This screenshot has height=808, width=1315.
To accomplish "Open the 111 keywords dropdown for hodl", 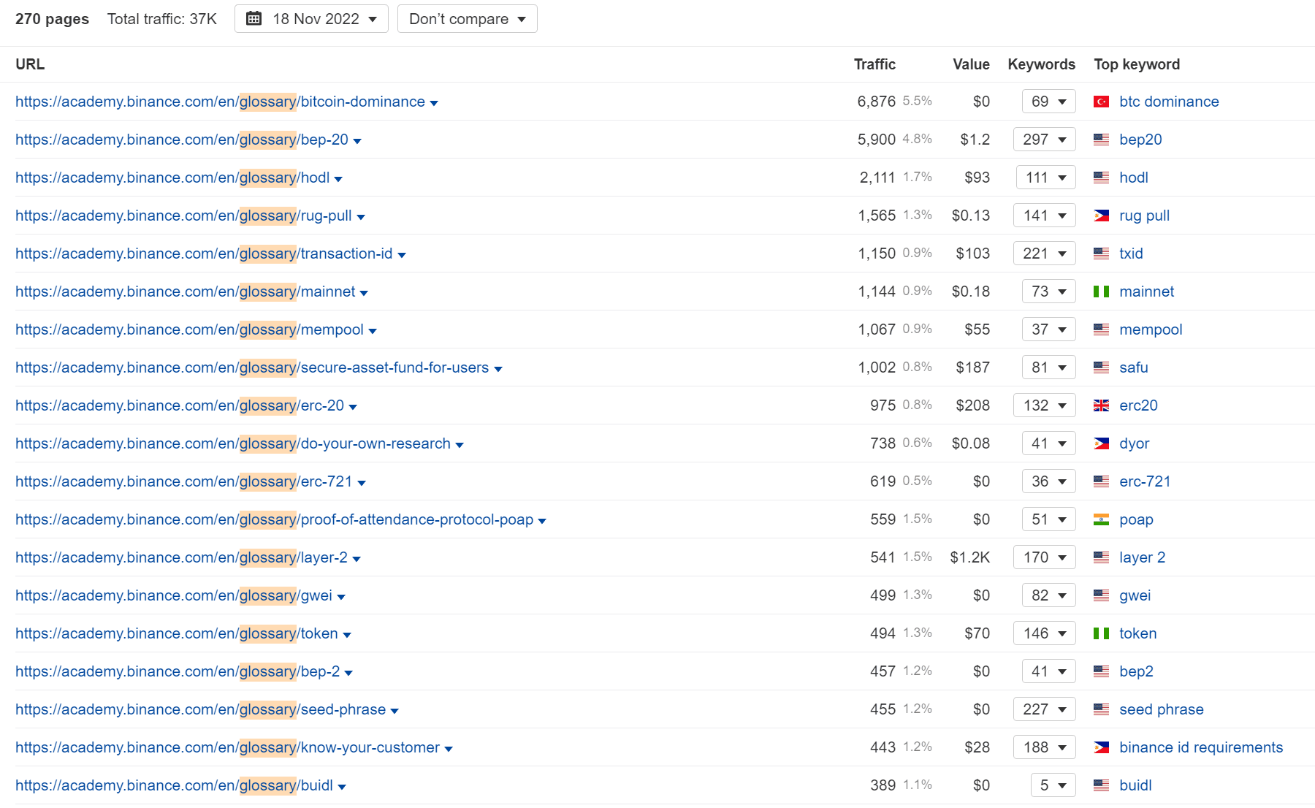I will point(1045,178).
